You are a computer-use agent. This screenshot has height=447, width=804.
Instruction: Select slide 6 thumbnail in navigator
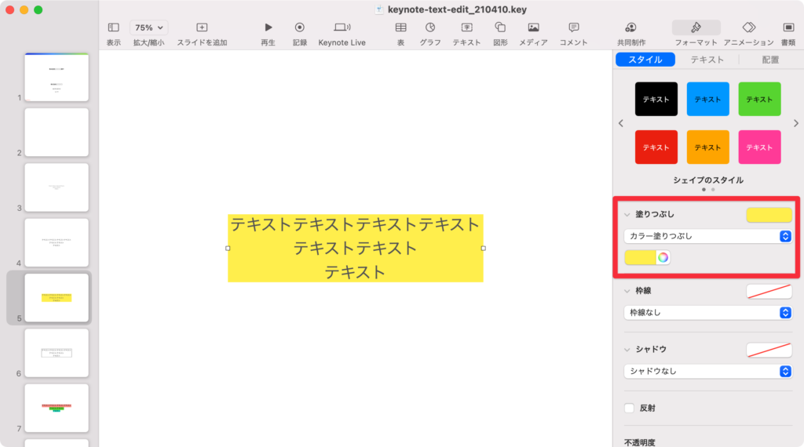click(x=57, y=353)
